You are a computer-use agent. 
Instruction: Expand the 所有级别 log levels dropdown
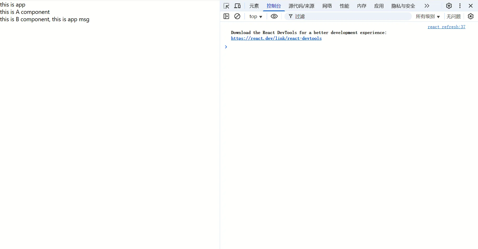[428, 16]
